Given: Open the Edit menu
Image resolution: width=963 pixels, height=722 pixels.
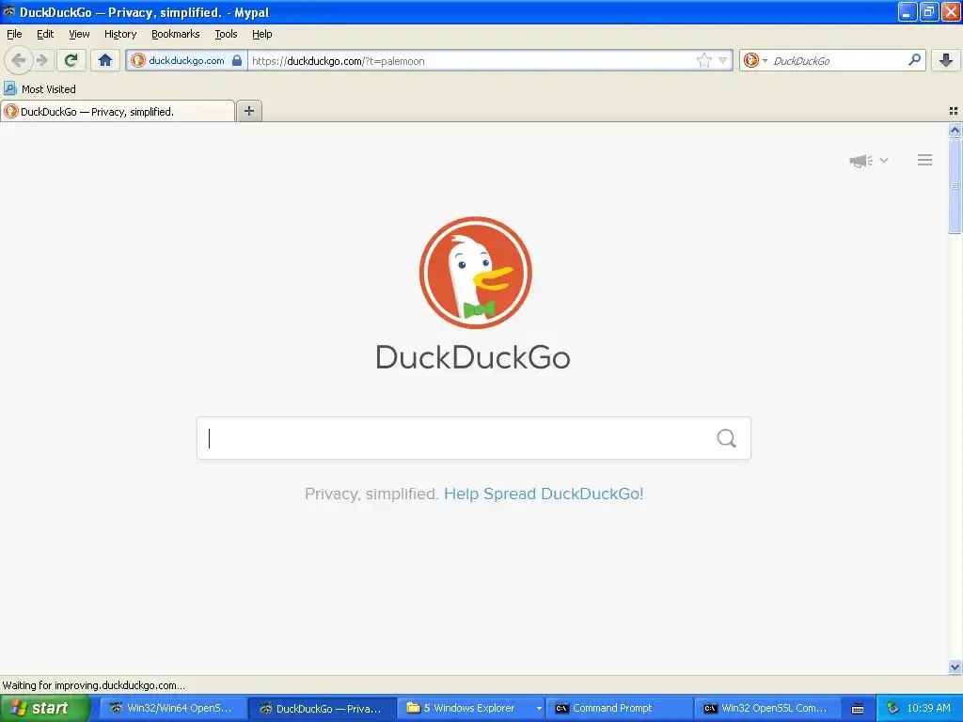Looking at the screenshot, I should point(45,34).
